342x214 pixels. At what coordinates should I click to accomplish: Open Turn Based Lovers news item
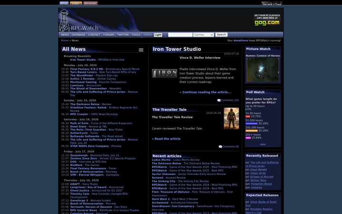click(x=103, y=72)
